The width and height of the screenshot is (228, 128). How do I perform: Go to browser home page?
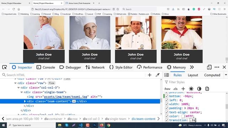pyautogui.click(x=19, y=9)
